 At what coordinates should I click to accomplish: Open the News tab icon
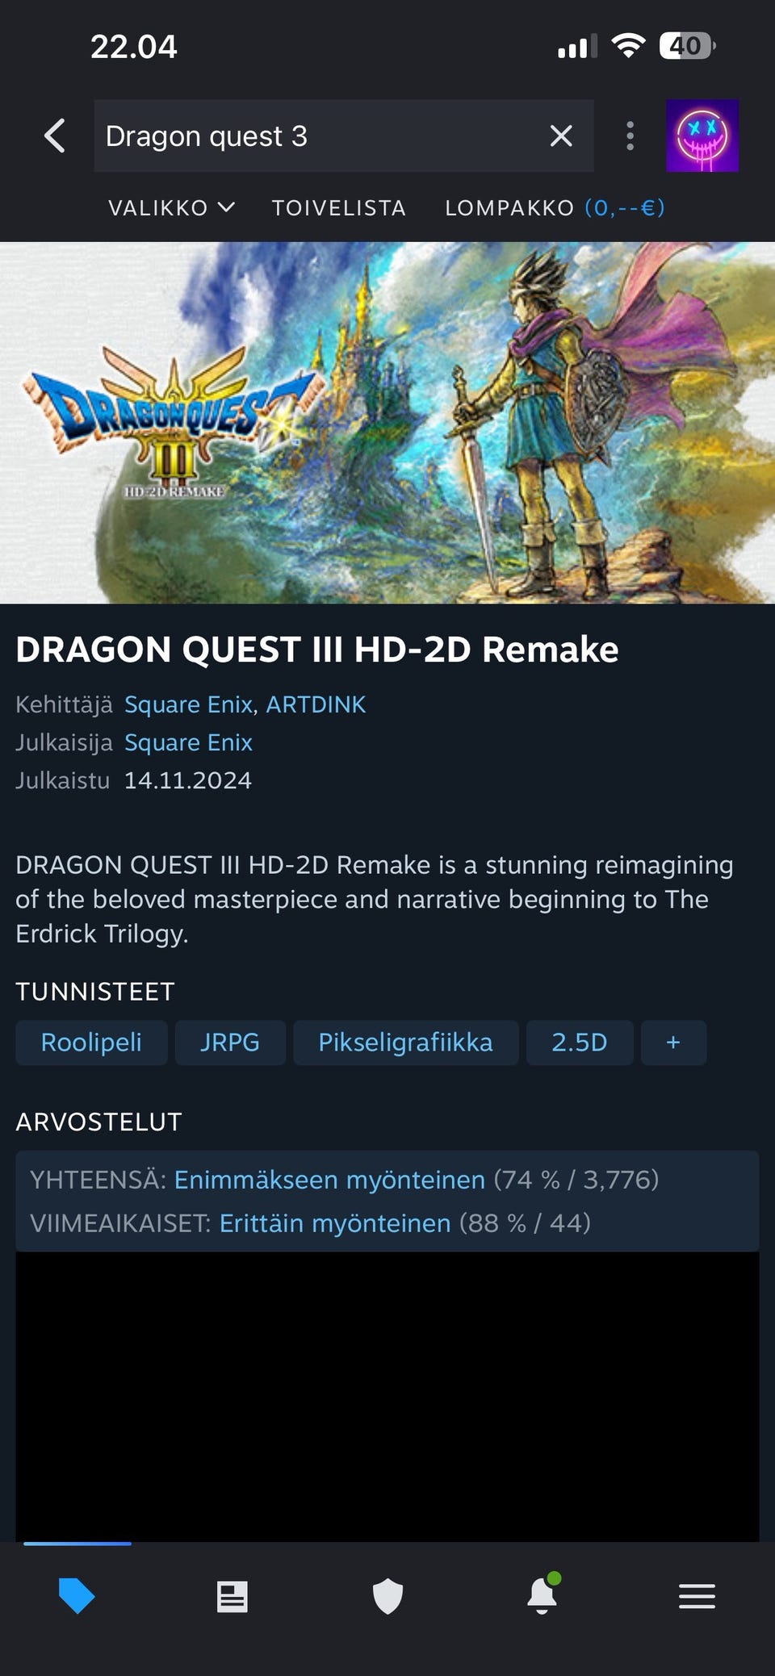tap(232, 1596)
